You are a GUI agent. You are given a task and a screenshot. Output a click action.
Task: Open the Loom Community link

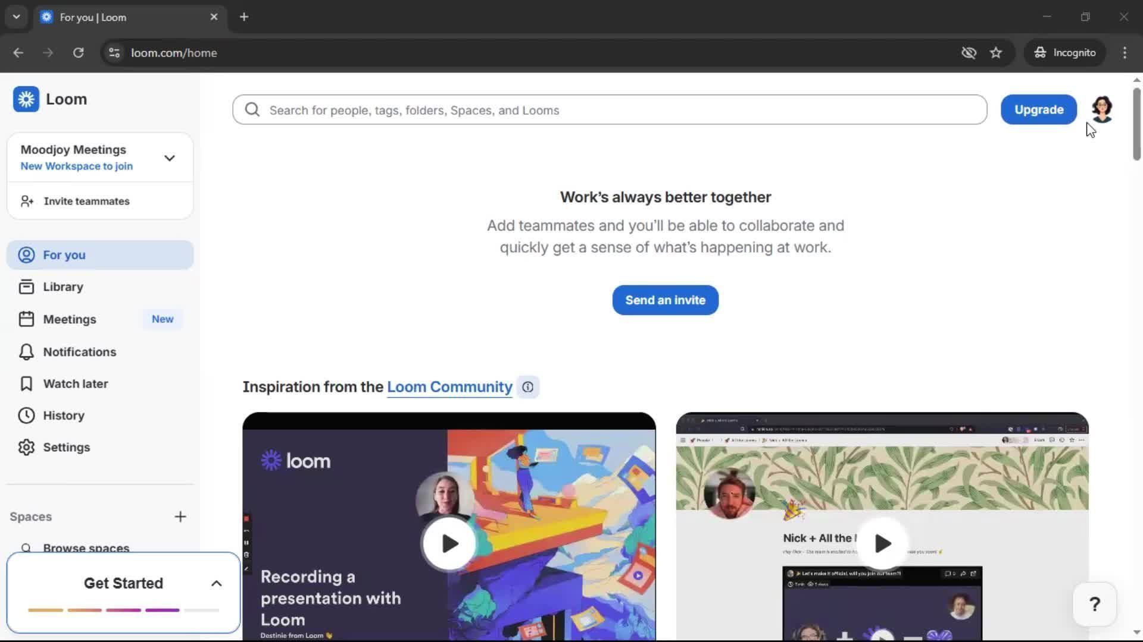pos(449,387)
